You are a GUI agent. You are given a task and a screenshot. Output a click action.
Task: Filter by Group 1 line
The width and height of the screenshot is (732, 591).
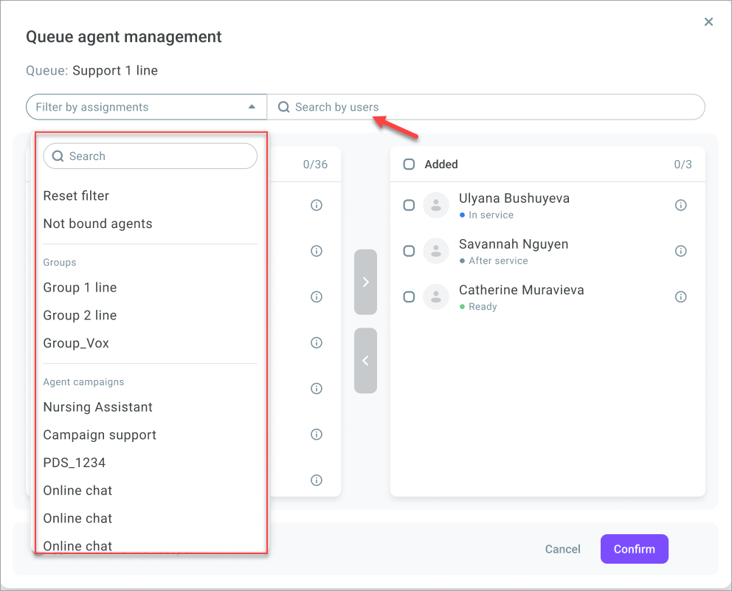[80, 288]
